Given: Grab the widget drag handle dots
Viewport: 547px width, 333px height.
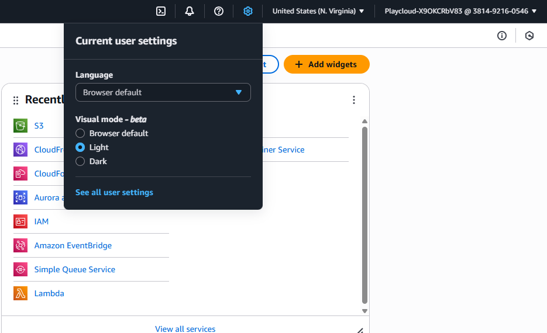Looking at the screenshot, I should point(16,100).
